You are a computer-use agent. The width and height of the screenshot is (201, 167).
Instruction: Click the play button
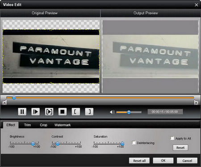click(35, 112)
